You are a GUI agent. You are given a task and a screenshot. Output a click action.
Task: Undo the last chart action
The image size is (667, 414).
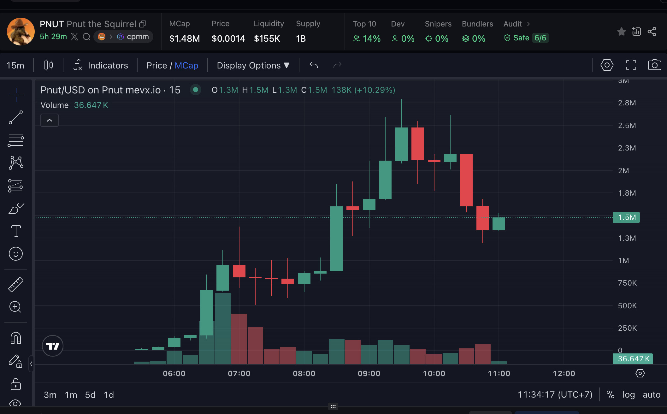314,65
